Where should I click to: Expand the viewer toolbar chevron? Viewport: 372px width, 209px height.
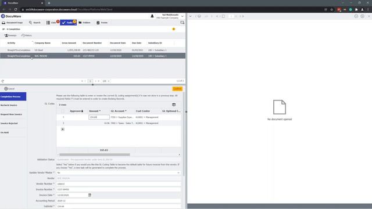[x=190, y=16]
